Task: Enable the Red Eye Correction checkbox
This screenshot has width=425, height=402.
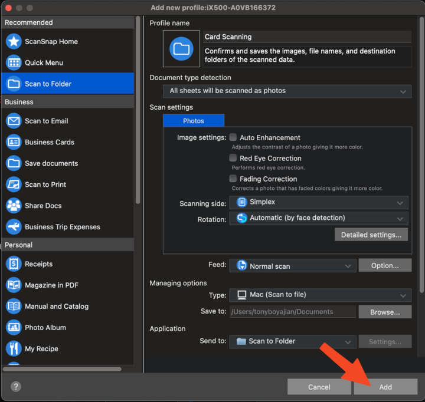Action: pyautogui.click(x=233, y=158)
